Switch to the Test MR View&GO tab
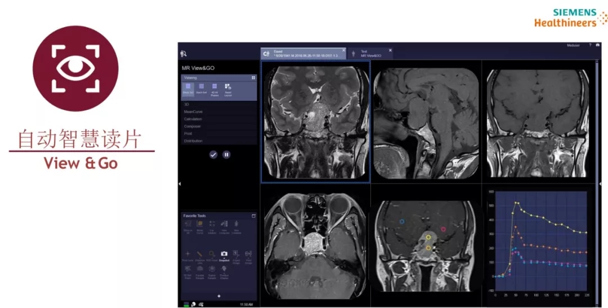 point(370,53)
